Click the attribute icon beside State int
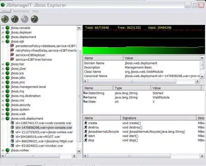206x166 pixels. (86, 101)
